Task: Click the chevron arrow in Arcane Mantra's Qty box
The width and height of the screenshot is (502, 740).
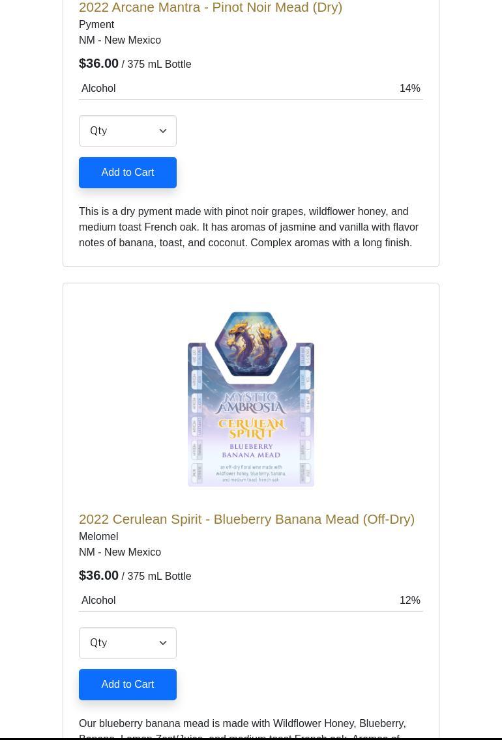Action: click(x=163, y=131)
